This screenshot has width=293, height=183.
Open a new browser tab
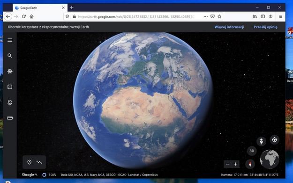pyautogui.click(x=72, y=7)
